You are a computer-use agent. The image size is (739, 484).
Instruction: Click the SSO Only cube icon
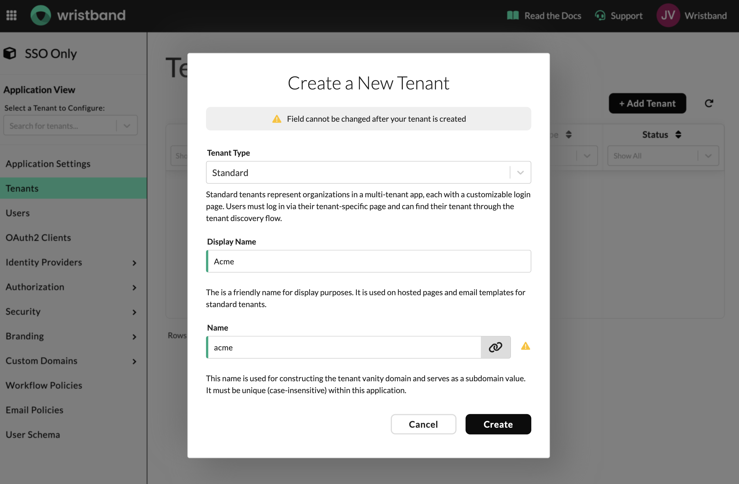(x=10, y=53)
